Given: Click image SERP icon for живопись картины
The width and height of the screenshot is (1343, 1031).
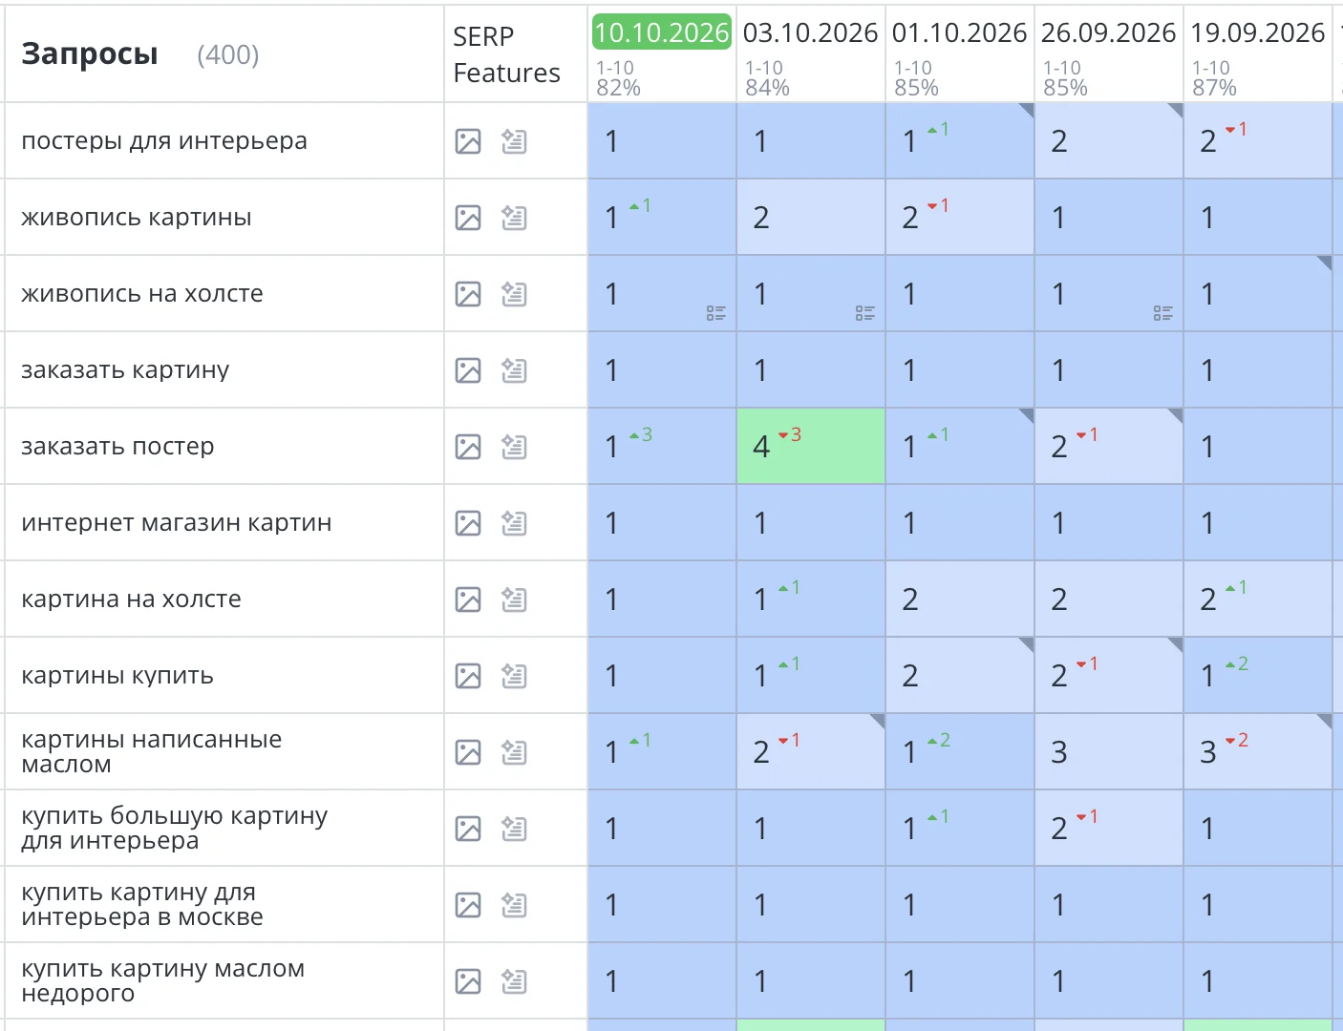Looking at the screenshot, I should 468,218.
